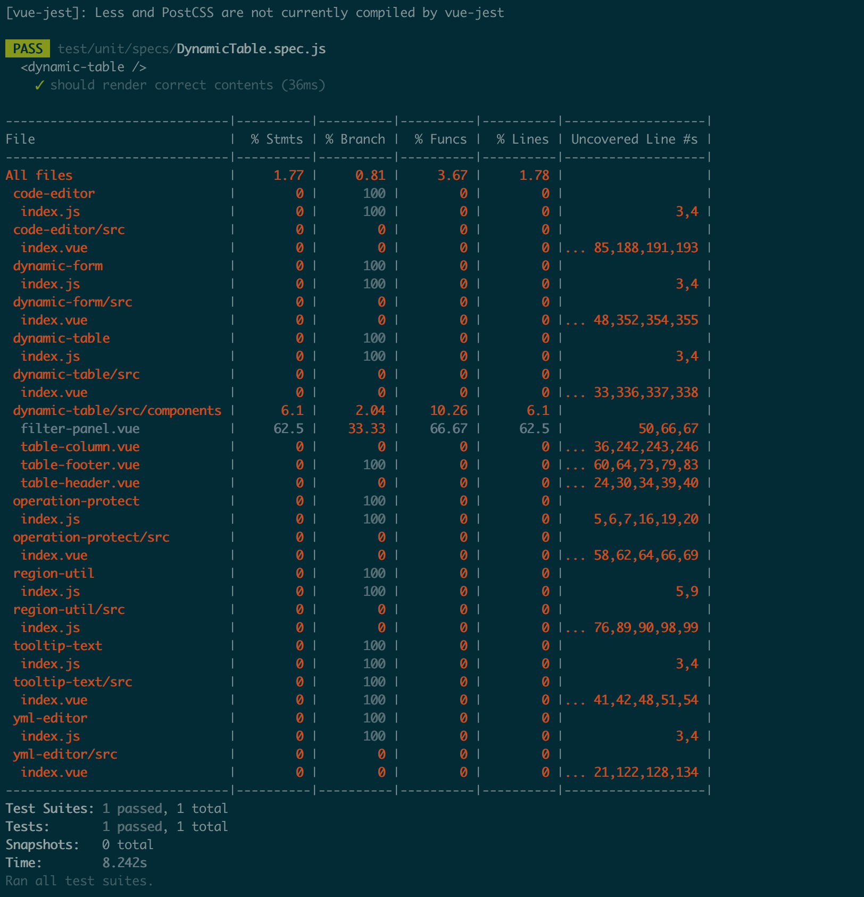
Task: Select the table-header.vue file name
Action: pos(80,483)
